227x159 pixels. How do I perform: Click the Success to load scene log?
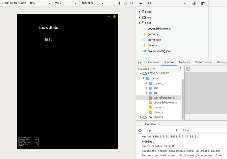click(x=182, y=155)
